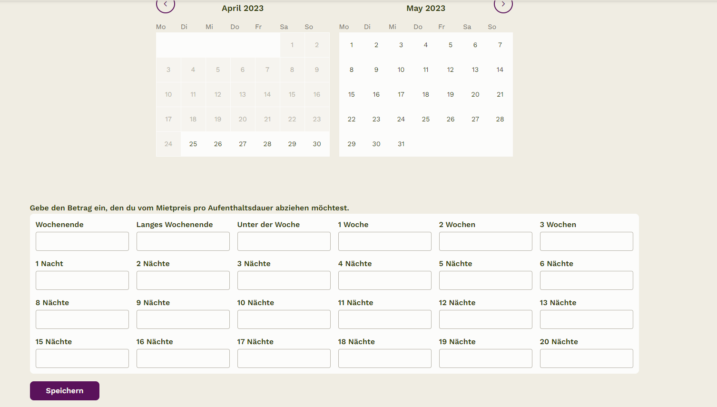Choose April 30 in the calendar

317,144
